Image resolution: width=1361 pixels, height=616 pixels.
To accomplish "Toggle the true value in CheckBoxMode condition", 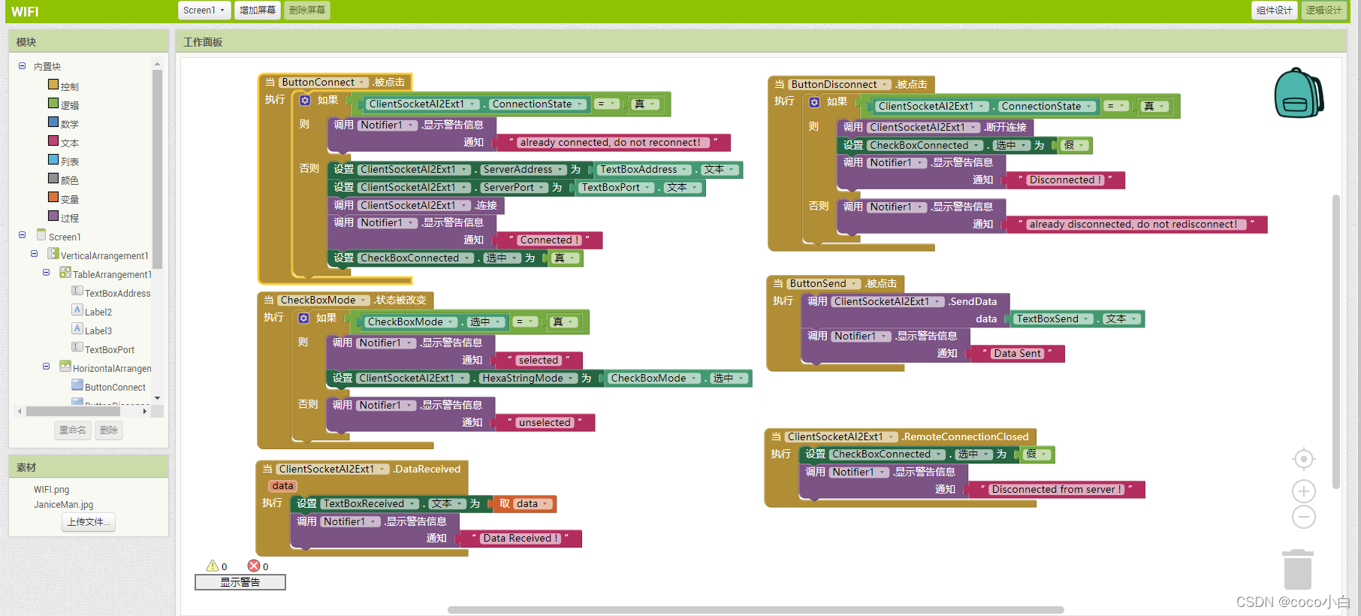I will pos(563,322).
